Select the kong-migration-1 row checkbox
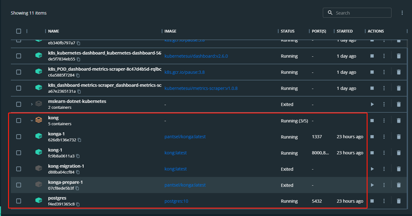This screenshot has width=412, height=216. tap(19, 169)
